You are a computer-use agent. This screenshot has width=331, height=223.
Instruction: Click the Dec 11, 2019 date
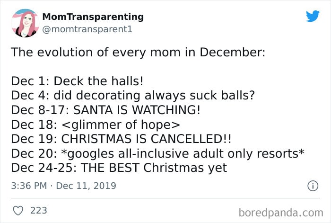pos(86,186)
